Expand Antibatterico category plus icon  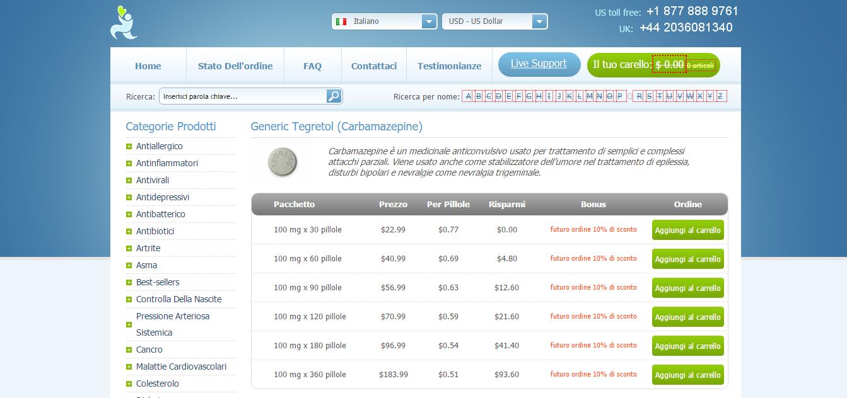[x=129, y=215]
